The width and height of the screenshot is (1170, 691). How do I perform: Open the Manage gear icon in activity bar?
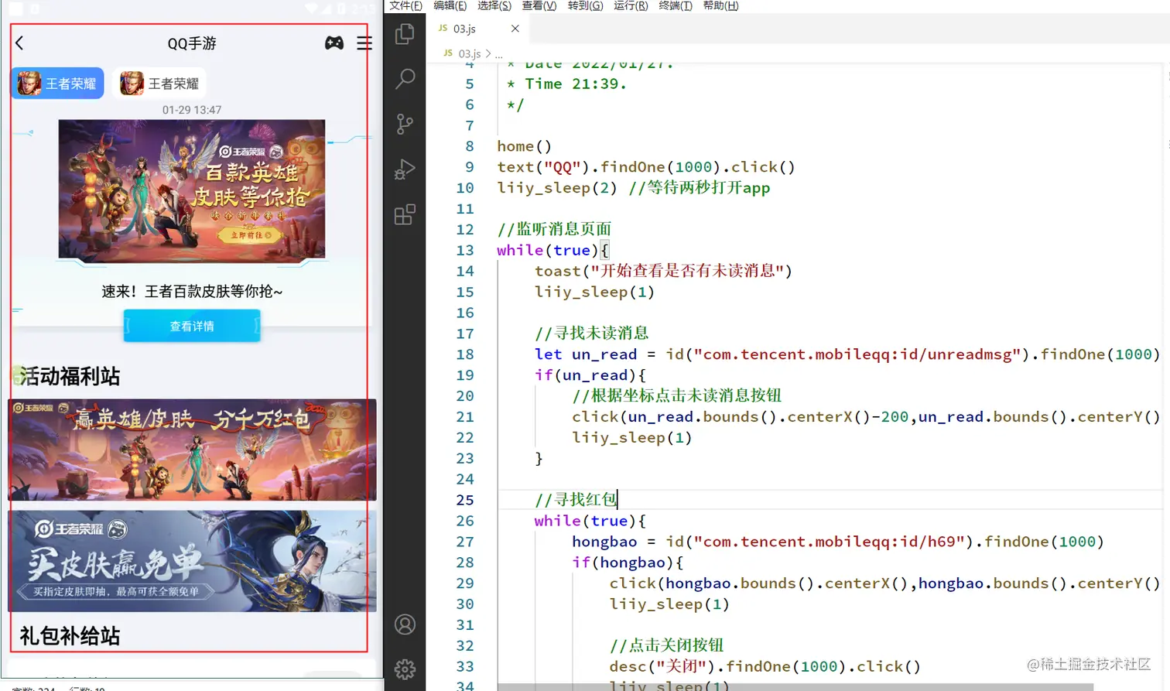pyautogui.click(x=405, y=669)
